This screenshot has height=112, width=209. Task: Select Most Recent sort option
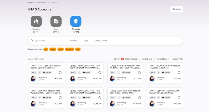coord(140,59)
